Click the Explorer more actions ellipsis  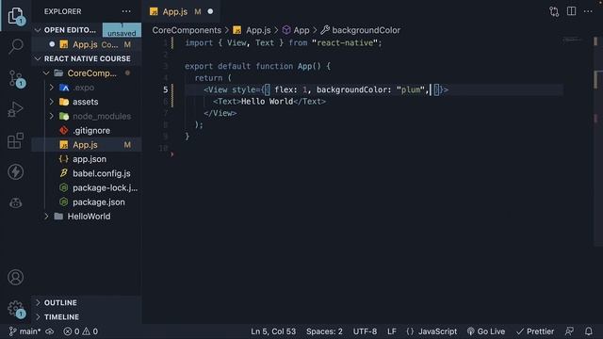click(126, 11)
